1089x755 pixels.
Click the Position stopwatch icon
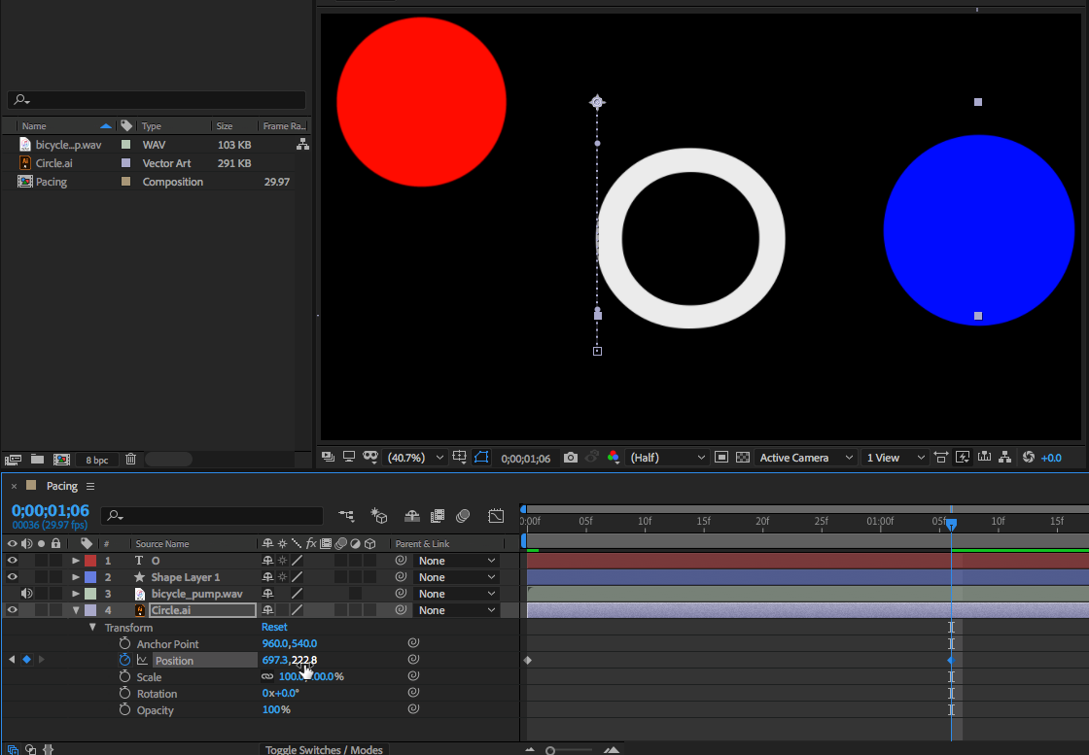[x=124, y=660]
